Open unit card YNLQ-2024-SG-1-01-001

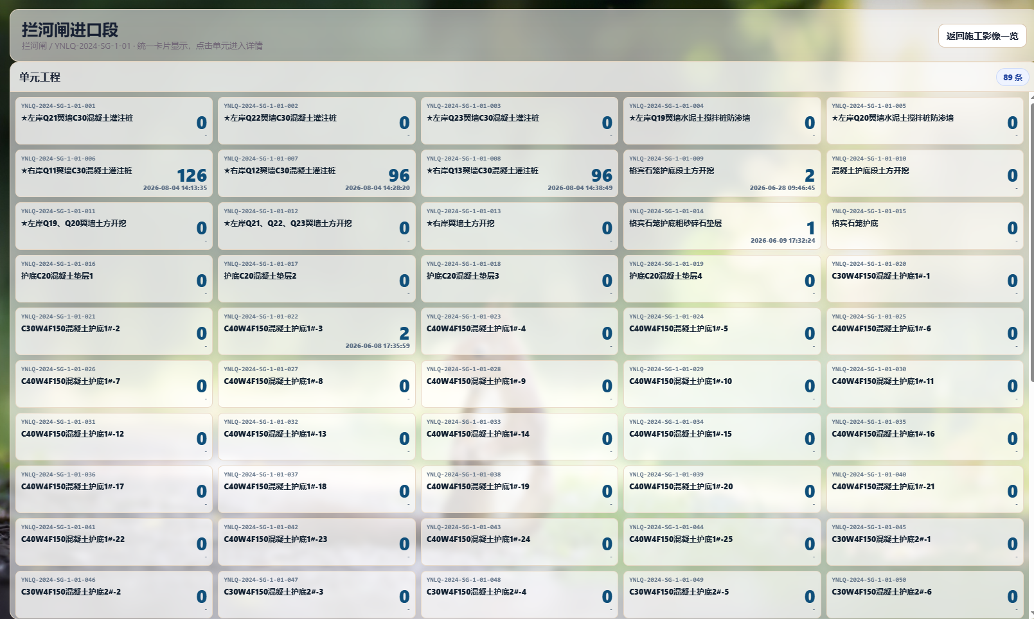tap(114, 121)
